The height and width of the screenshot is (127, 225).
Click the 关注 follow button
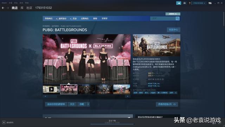tap(72, 104)
